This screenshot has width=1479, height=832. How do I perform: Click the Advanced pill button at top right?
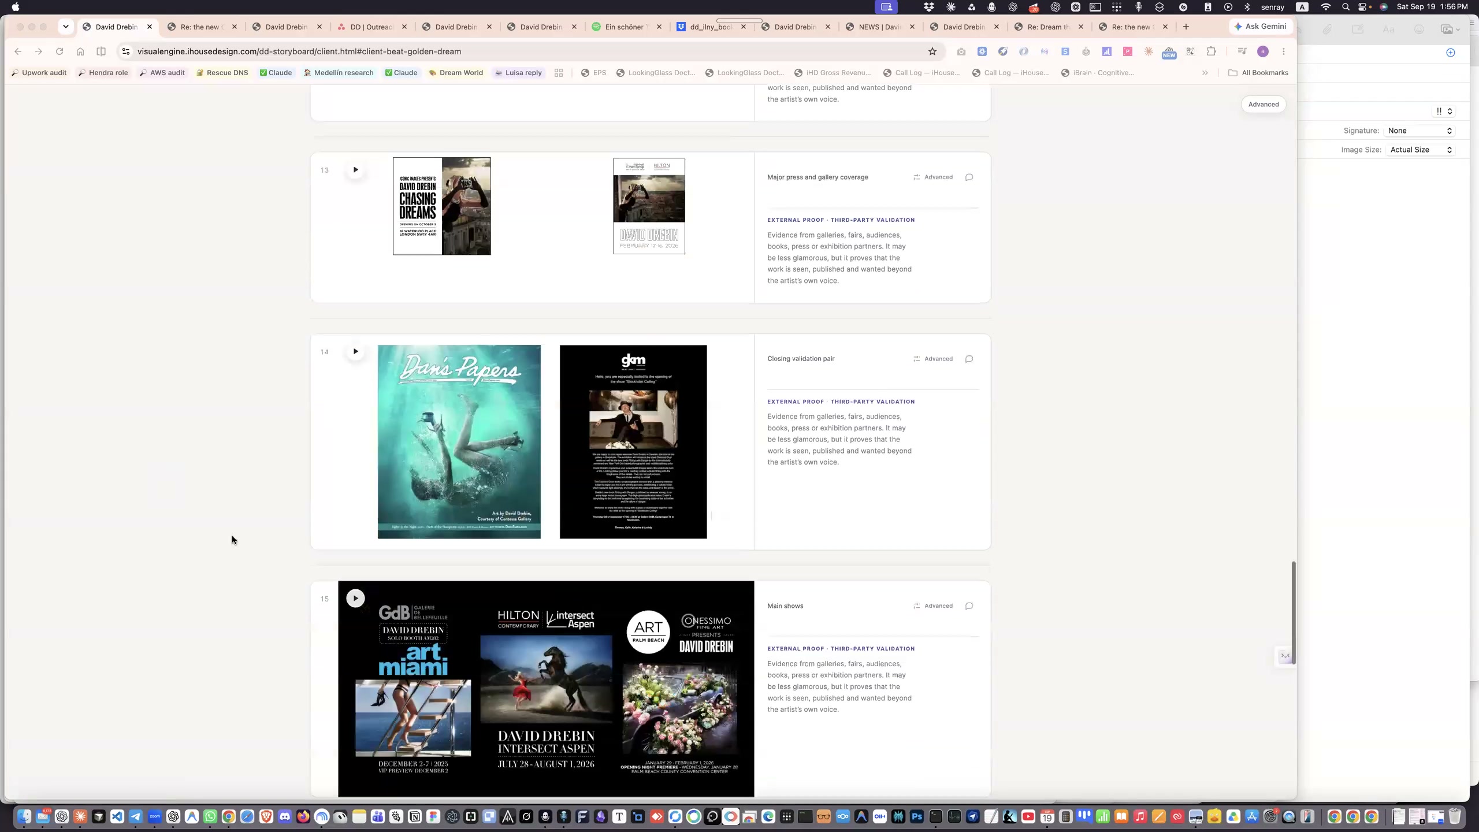tap(1263, 105)
